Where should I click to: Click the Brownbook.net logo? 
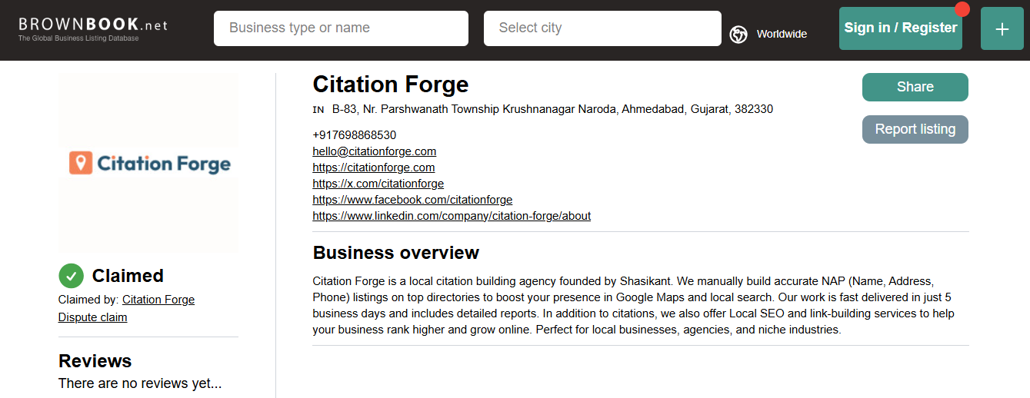coord(93,28)
